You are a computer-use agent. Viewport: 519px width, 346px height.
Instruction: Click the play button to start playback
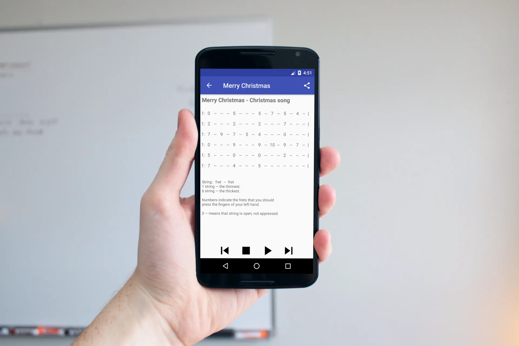click(x=267, y=250)
